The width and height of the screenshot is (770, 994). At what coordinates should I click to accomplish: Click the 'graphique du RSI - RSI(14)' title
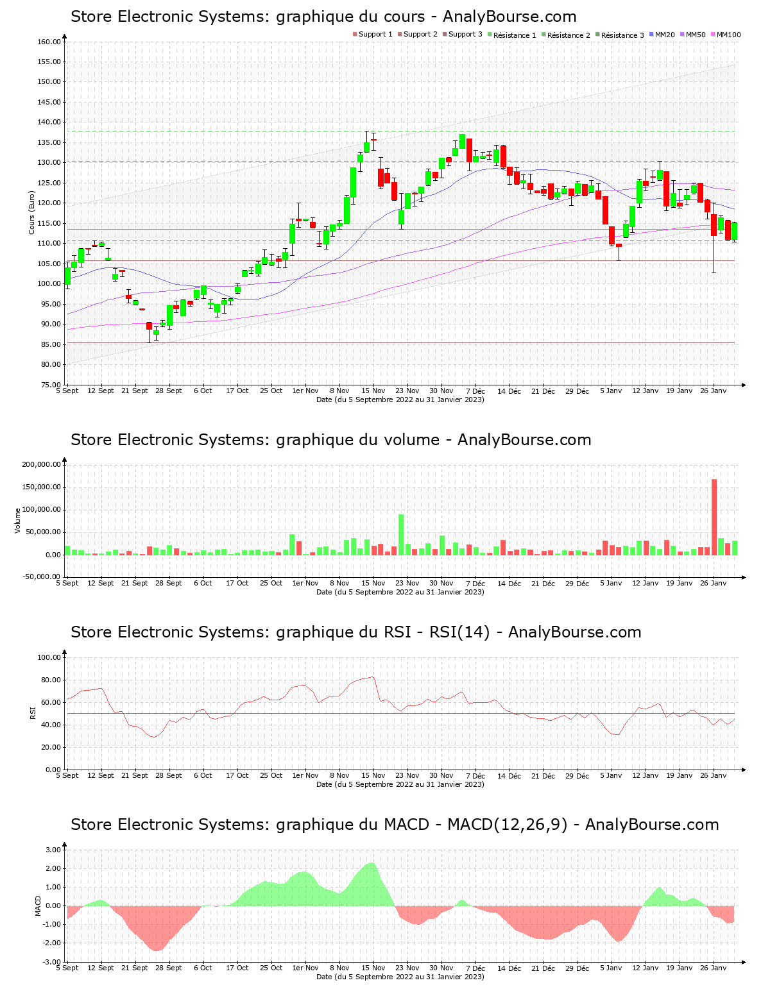(355, 632)
